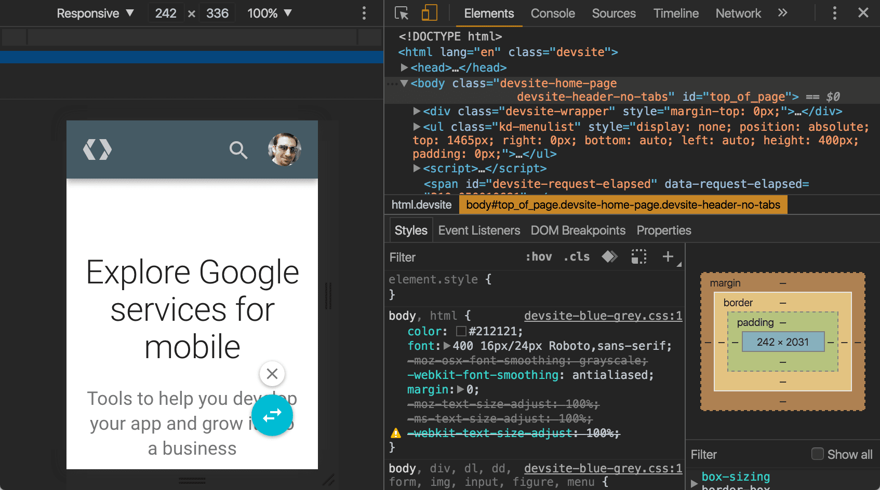Open the devsite-blue-grey.css:1 stylesheet link
The width and height of the screenshot is (880, 490).
tap(603, 316)
